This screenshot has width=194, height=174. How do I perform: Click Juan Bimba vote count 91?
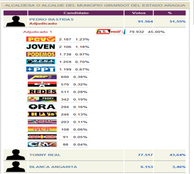tap(66, 137)
